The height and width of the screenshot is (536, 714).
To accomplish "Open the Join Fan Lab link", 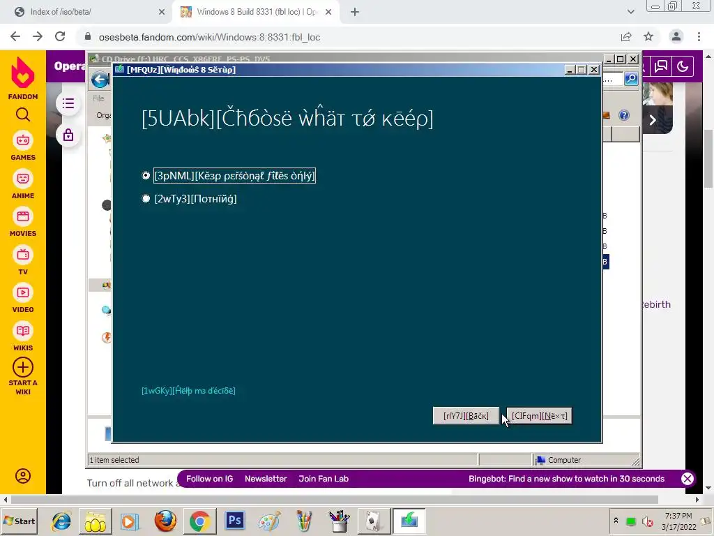I will [324, 479].
